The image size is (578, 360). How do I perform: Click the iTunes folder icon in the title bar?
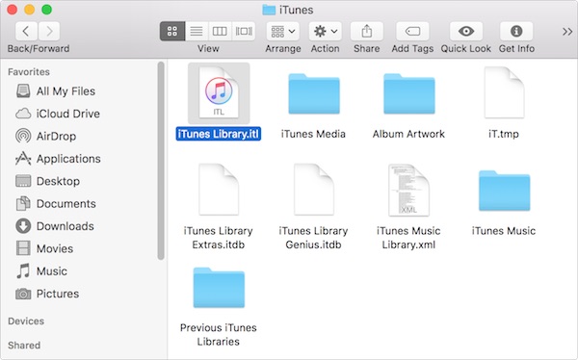[269, 10]
